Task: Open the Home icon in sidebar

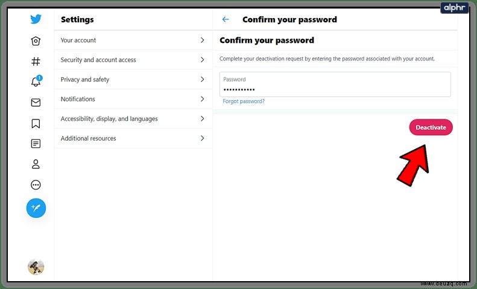Action: [36, 41]
